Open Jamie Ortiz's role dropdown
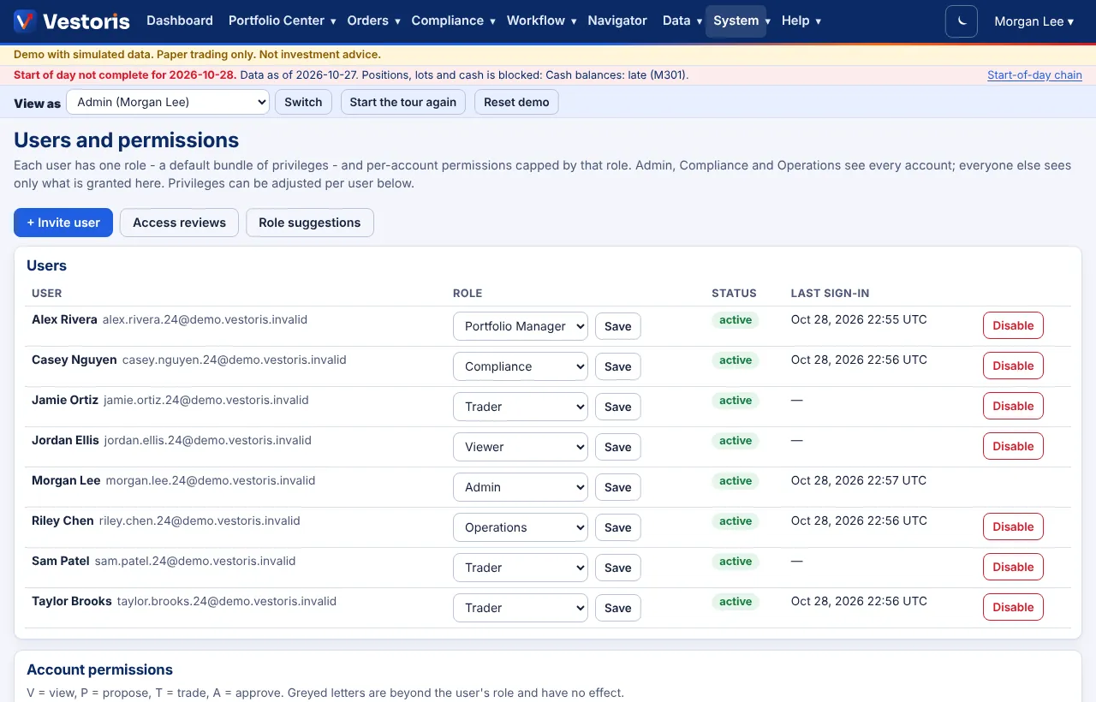This screenshot has height=702, width=1096. pos(521,407)
